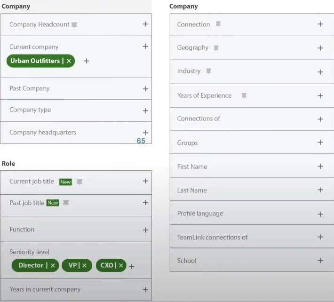Expand the Connections of filter
Image resolution: width=334 pixels, height=302 pixels.
(x=320, y=119)
